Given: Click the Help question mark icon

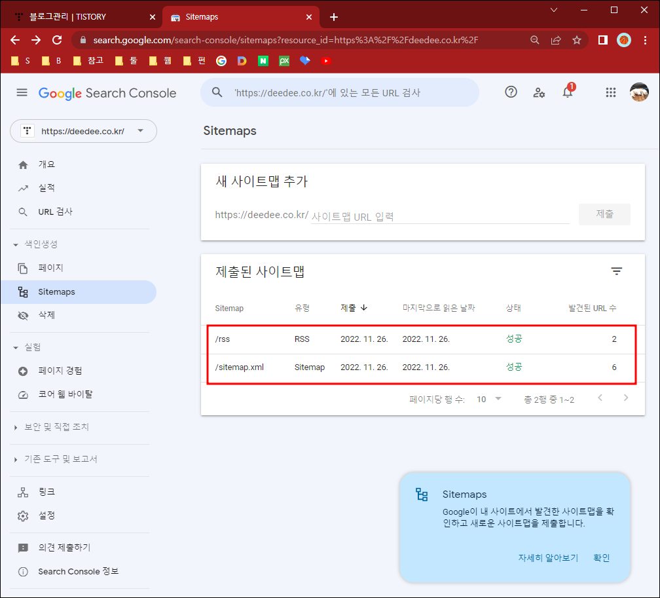Looking at the screenshot, I should point(511,92).
